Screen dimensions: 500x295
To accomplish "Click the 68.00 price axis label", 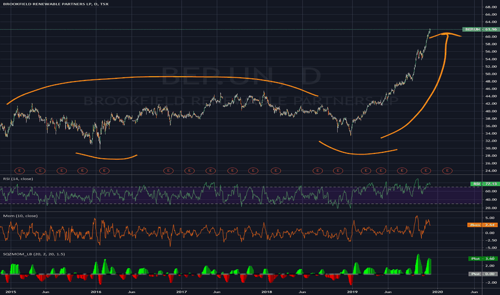I will pos(491,7).
